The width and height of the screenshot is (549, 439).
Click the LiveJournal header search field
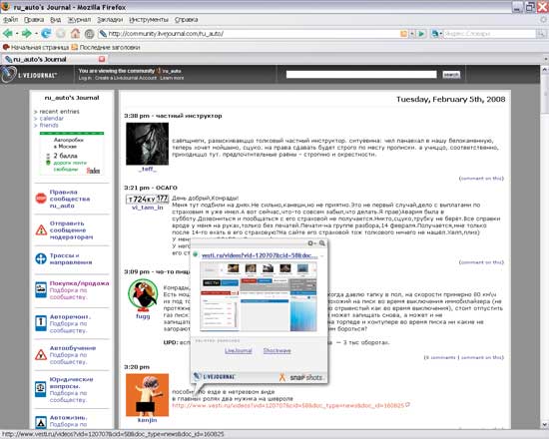[361, 74]
